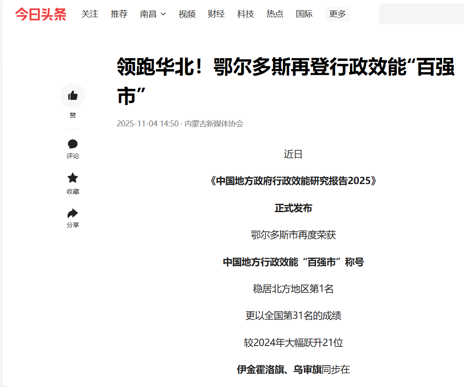464x387 pixels.
Task: Click the bold text 伊金霍洛旗、乌审旗
Action: pos(279,370)
